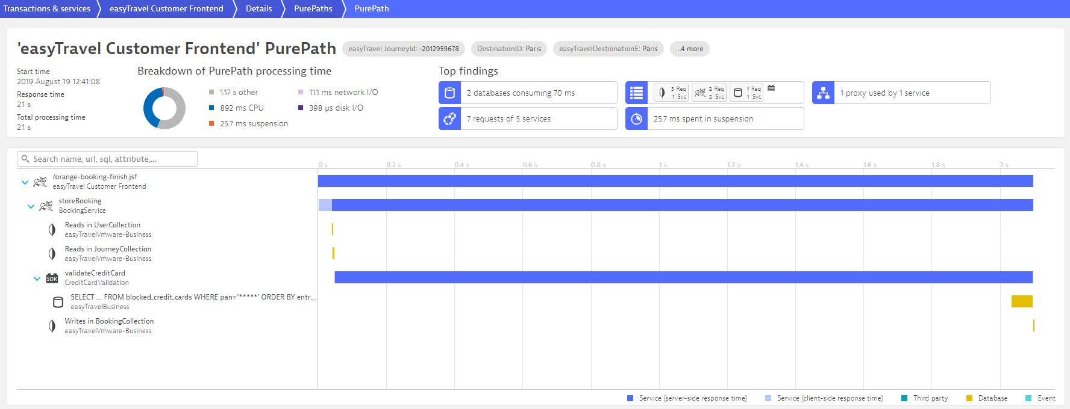Image resolution: width=1070 pixels, height=409 pixels.
Task: Click the 'DestinationID: Paris' tag
Action: pos(509,49)
